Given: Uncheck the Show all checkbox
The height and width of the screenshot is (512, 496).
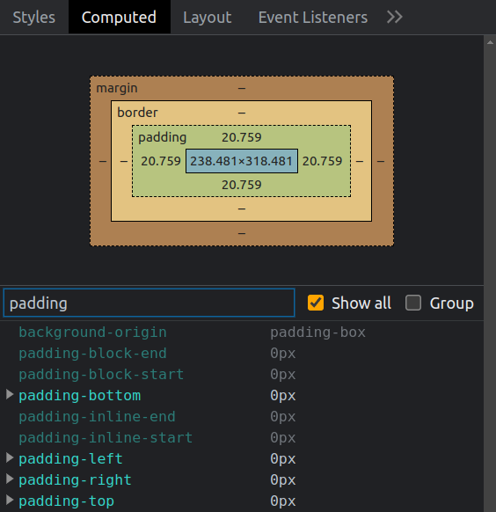Looking at the screenshot, I should 316,303.
